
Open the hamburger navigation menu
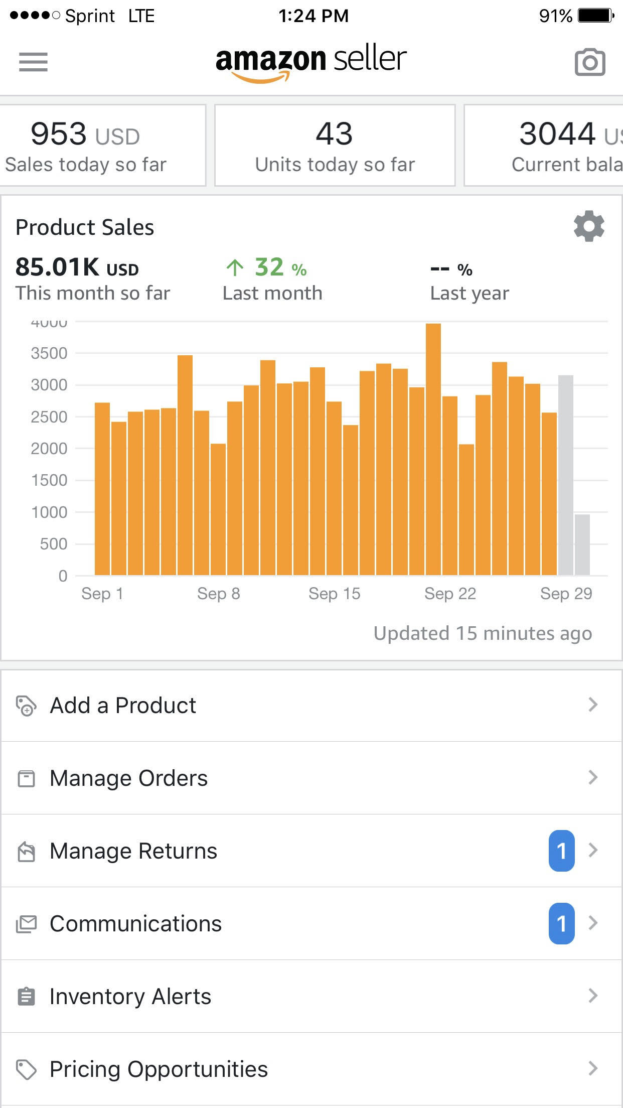(33, 62)
